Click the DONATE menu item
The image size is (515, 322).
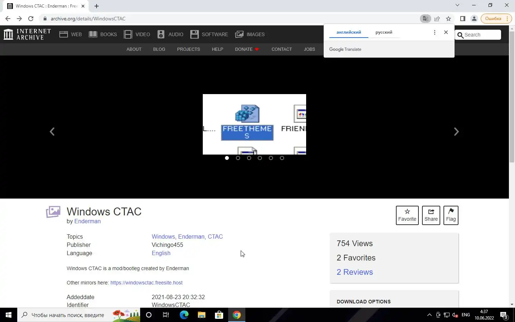point(247,49)
